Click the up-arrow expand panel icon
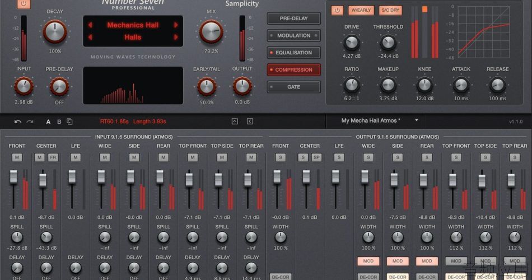The width and height of the screenshot is (532, 280). pyautogui.click(x=235, y=121)
